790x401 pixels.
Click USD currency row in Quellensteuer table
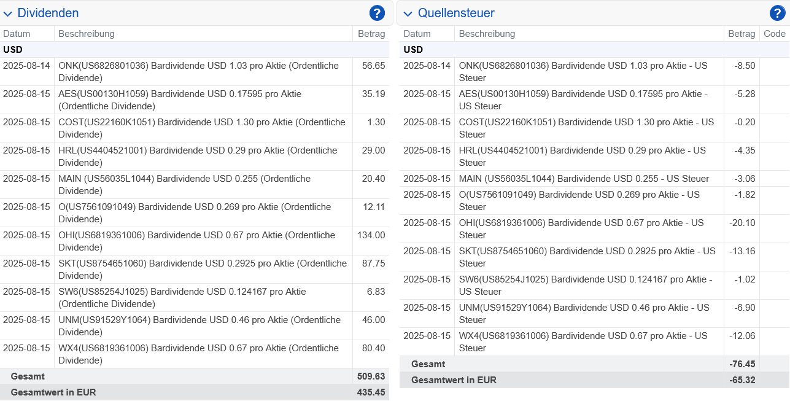(595, 50)
